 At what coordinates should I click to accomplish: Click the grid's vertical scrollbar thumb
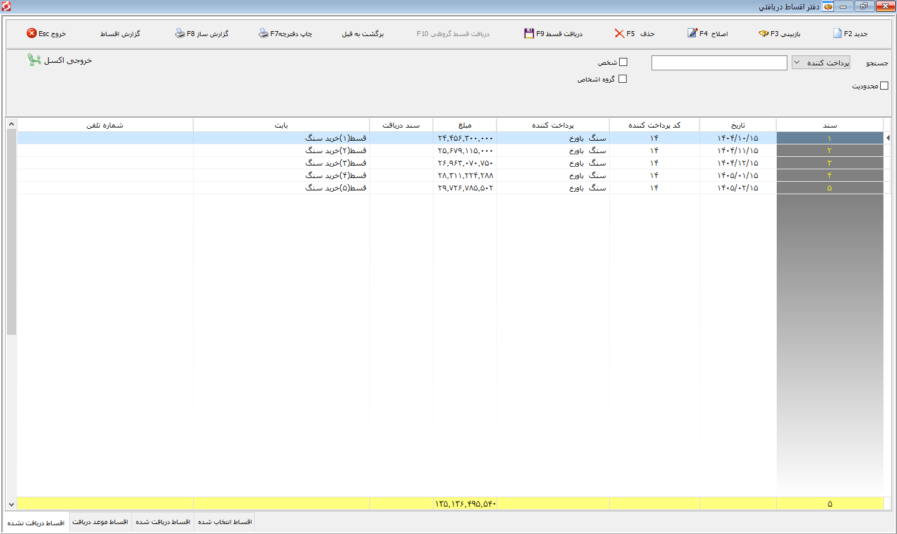pos(11,232)
